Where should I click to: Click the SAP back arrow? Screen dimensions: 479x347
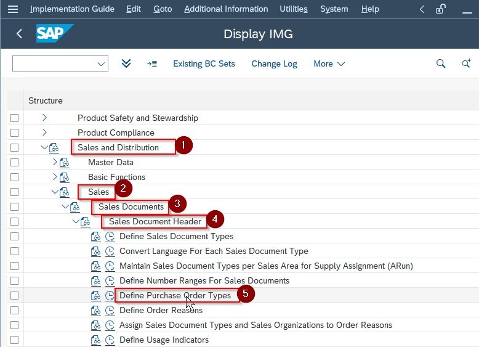tap(19, 33)
